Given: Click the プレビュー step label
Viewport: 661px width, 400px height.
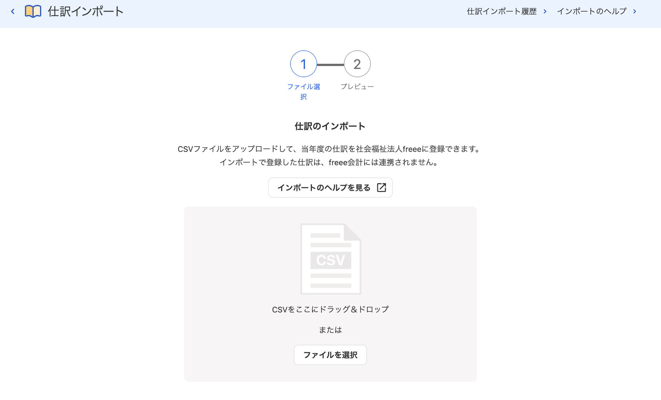Looking at the screenshot, I should click(x=357, y=87).
